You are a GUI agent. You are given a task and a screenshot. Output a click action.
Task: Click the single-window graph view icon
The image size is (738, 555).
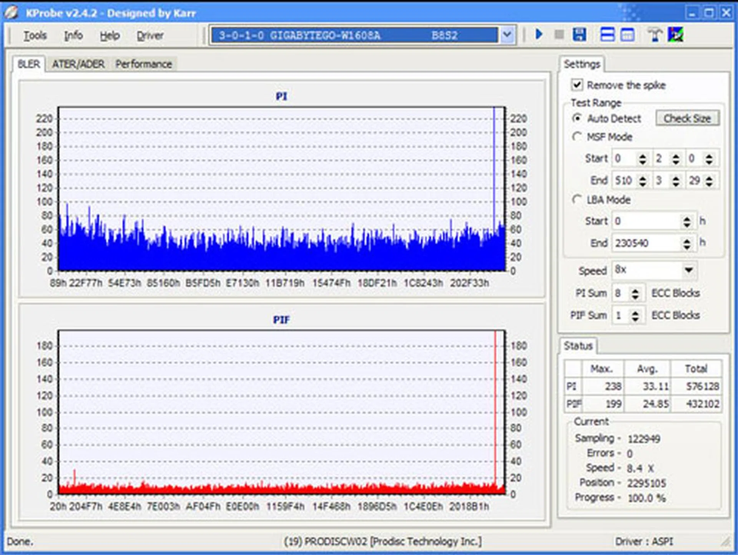(627, 35)
